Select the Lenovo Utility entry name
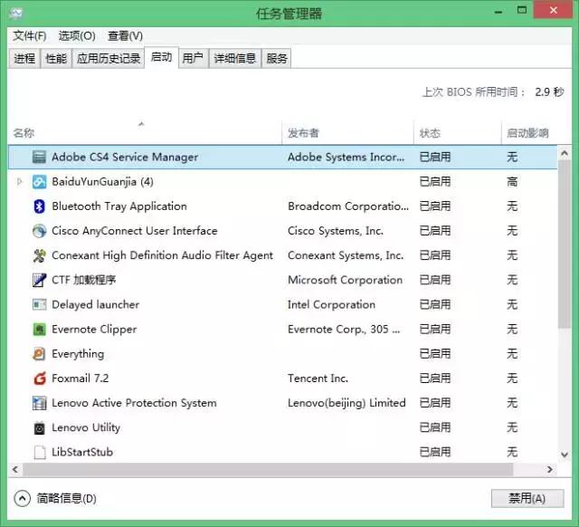This screenshot has height=527, width=579. click(86, 427)
